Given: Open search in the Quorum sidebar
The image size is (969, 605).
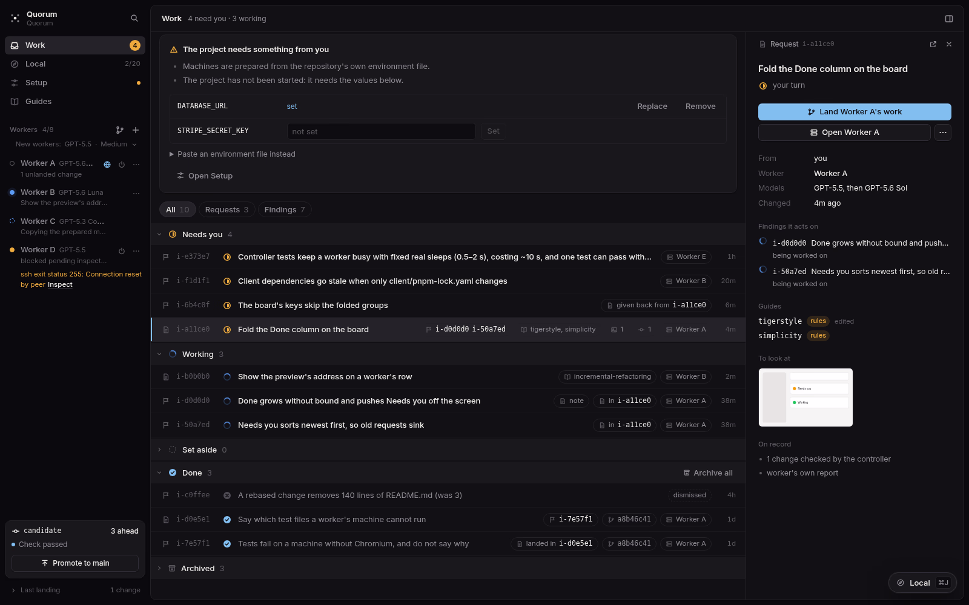Looking at the screenshot, I should click(x=134, y=18).
